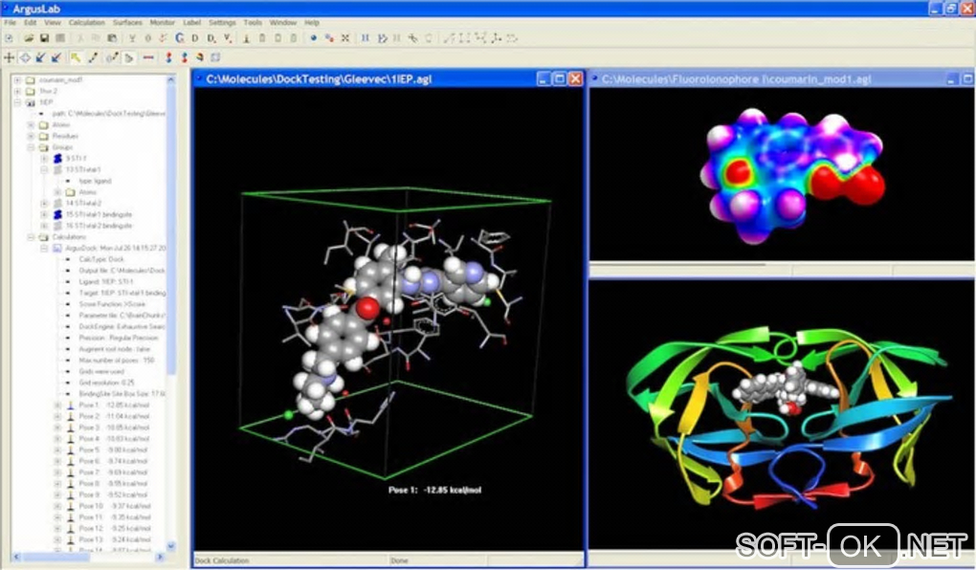Click tree panel horizontal scroll-right arrow
The height and width of the screenshot is (570, 976).
[x=160, y=557]
